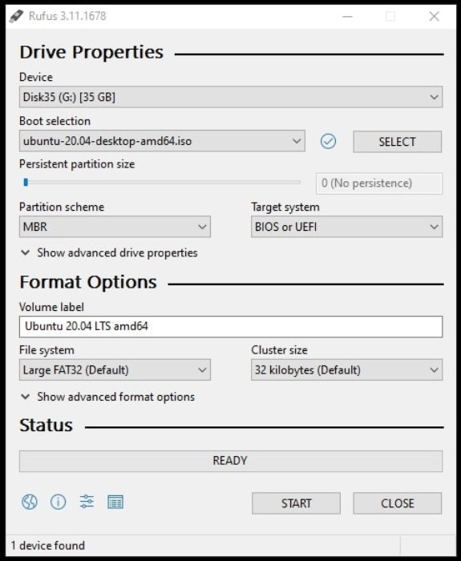Click the ISO checksum checkmark icon
Screen dimensions: 461x561
click(328, 141)
